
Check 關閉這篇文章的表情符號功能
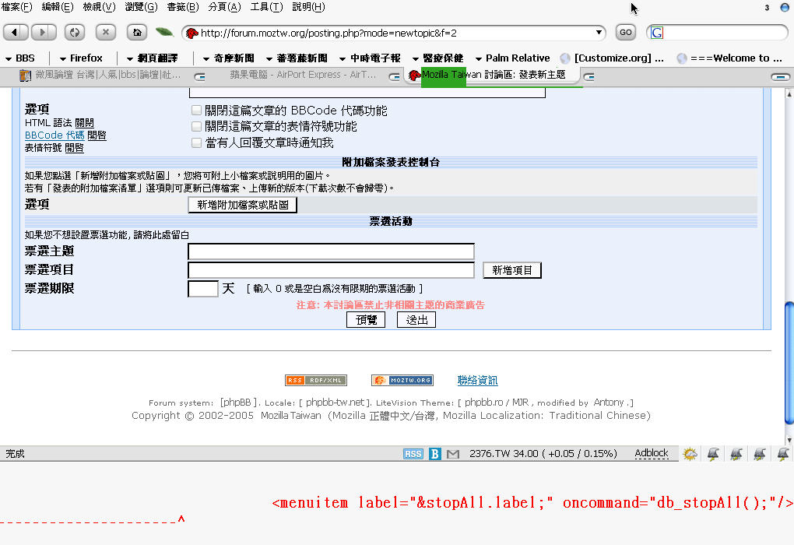(196, 126)
